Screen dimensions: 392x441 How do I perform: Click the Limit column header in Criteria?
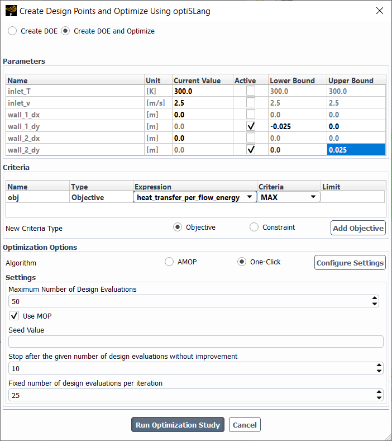pyautogui.click(x=353, y=187)
